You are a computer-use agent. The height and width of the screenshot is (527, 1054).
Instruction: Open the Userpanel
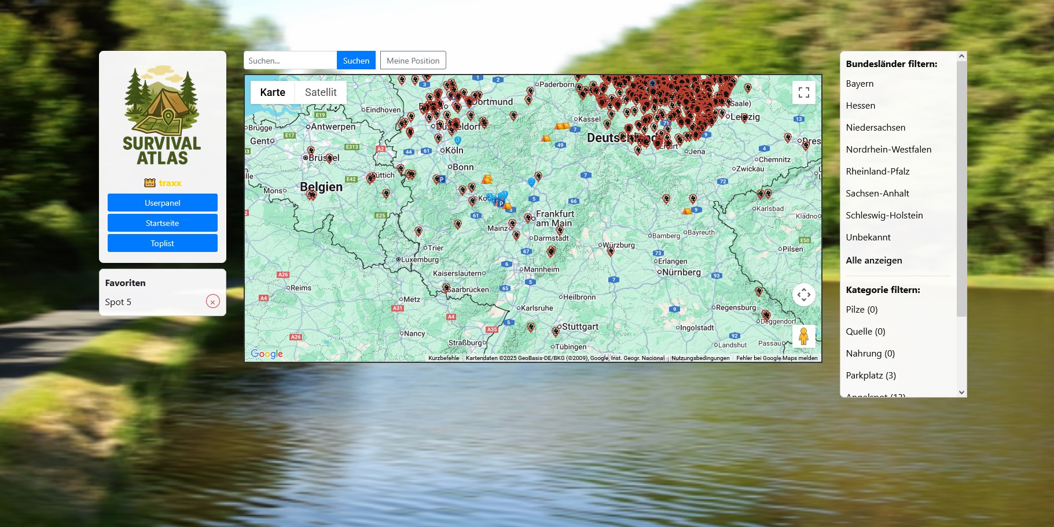[x=162, y=203]
